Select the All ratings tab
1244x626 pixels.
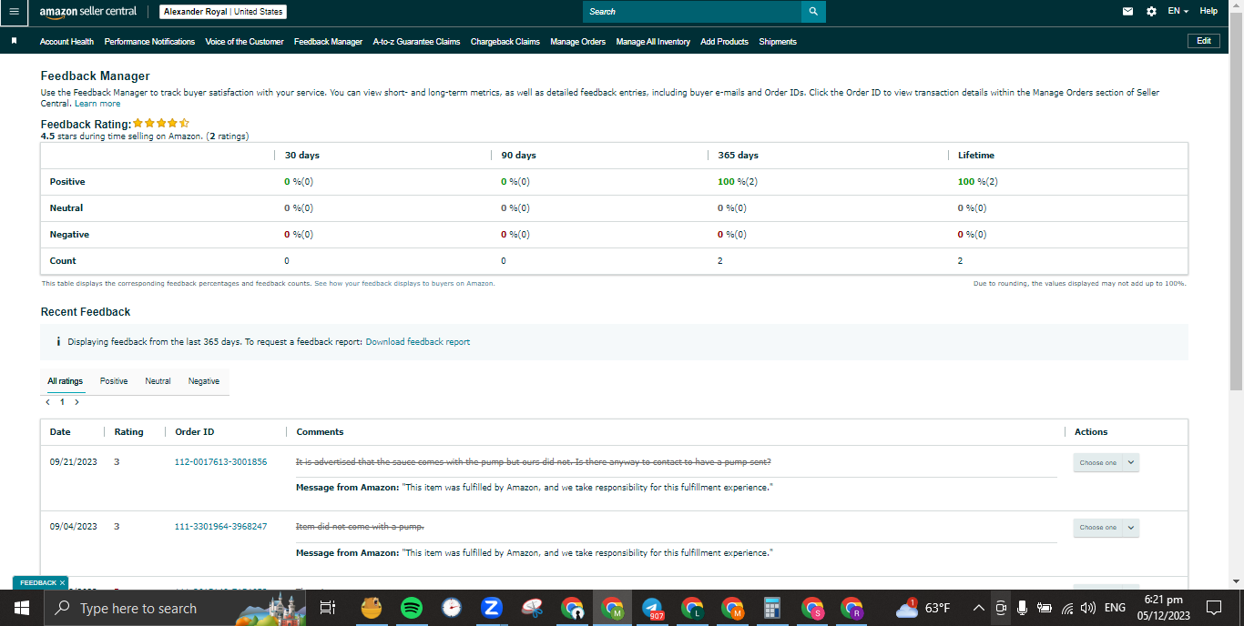coord(65,381)
